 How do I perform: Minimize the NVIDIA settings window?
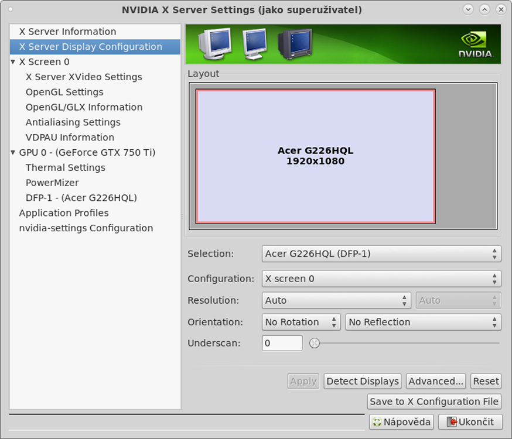coord(468,9)
